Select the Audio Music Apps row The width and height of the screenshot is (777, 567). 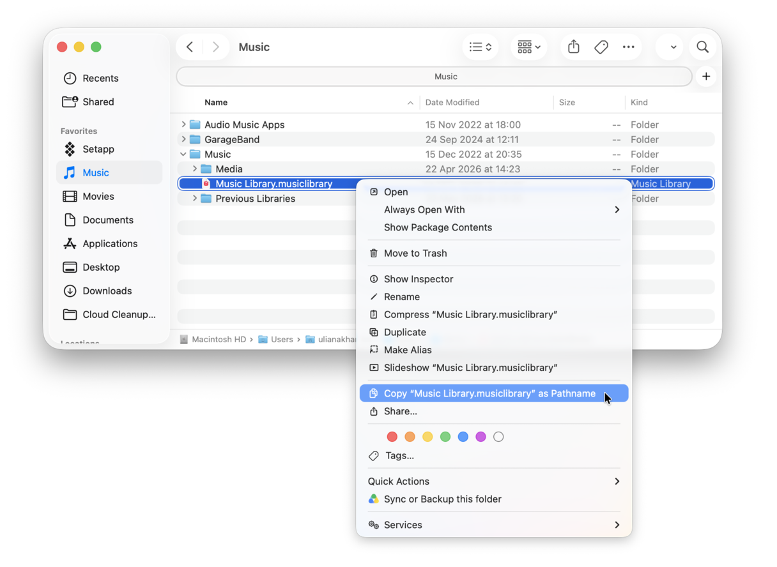click(x=446, y=125)
